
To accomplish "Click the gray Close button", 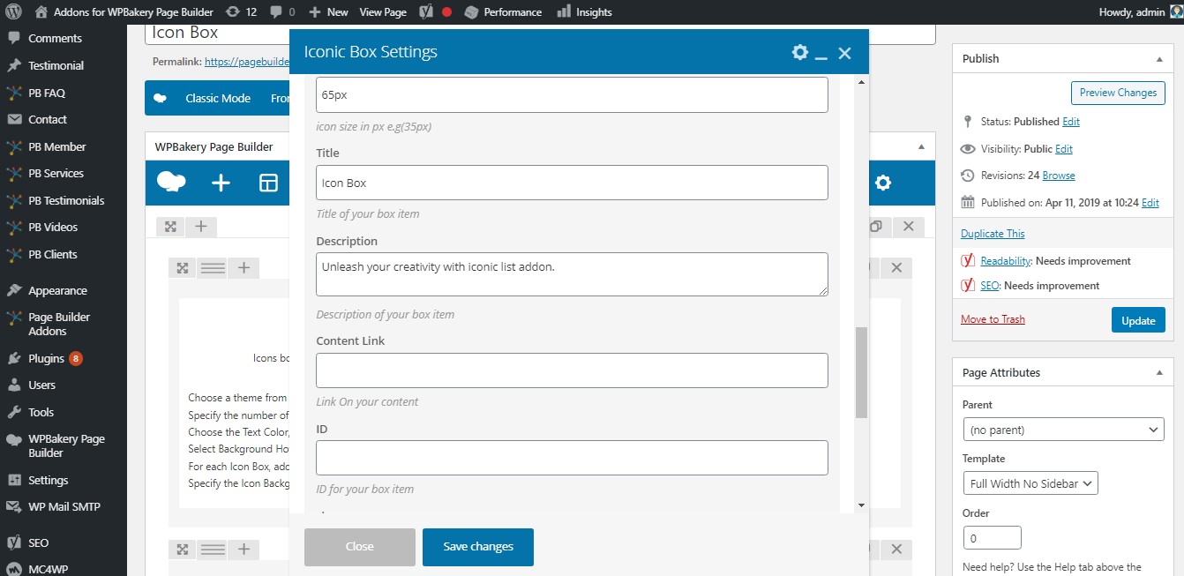I will click(x=360, y=547).
